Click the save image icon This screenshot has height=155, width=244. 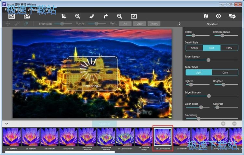(27, 16)
